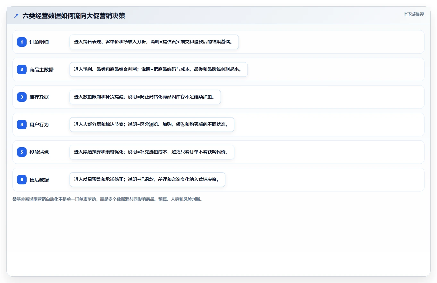Image resolution: width=437 pixels, height=283 pixels.
Task: Click the number 5 badge for 投放消耗
Action: tap(22, 152)
